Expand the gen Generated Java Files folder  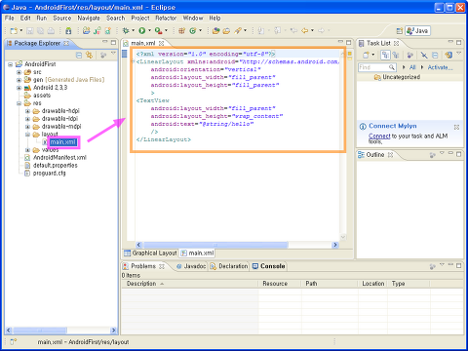tap(19, 80)
